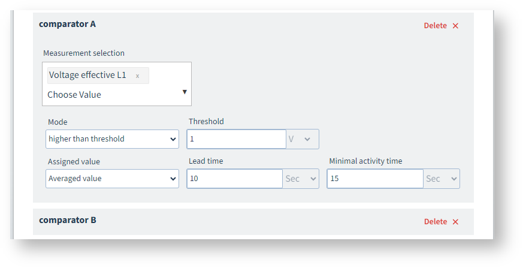Open the Minimal activity time Sec dropdown
Viewport: 523px width, 268px height.
point(442,179)
